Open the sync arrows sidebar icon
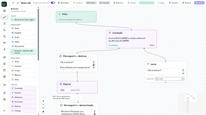206x115 pixels. [x=4, y=23]
